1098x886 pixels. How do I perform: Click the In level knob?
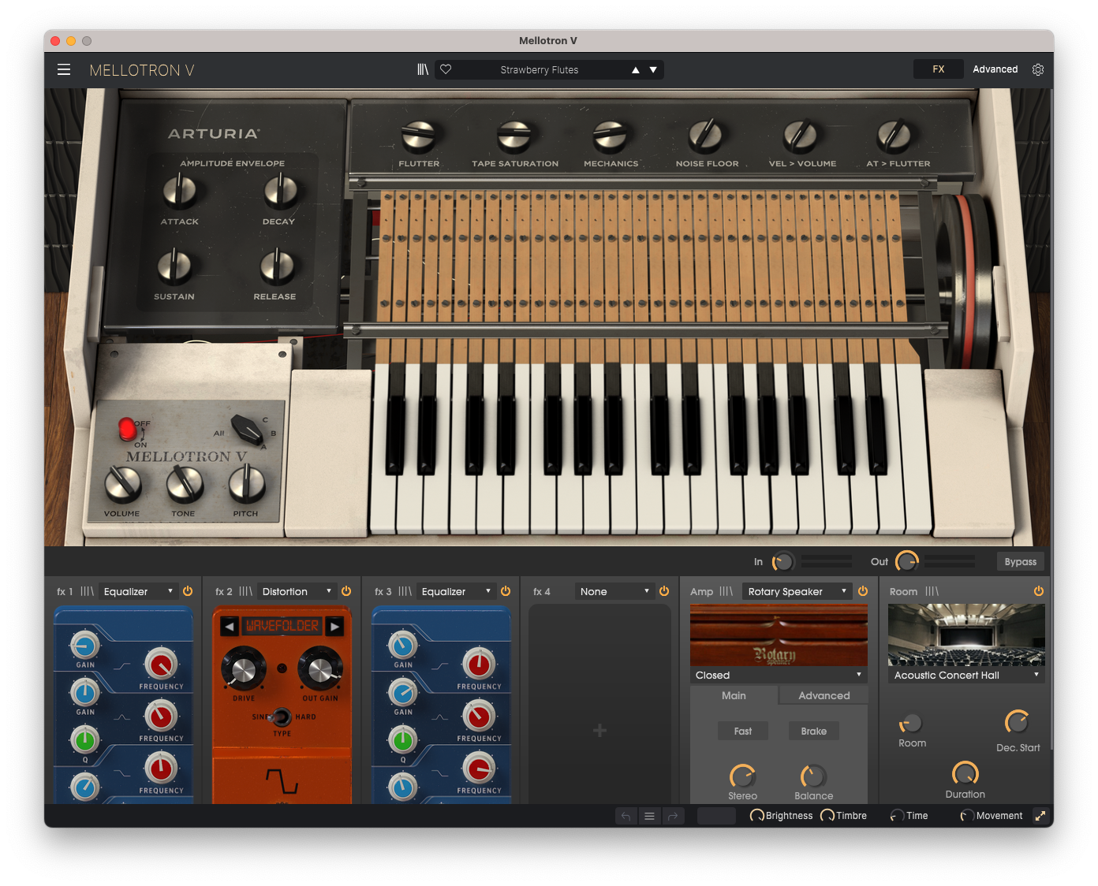(782, 562)
